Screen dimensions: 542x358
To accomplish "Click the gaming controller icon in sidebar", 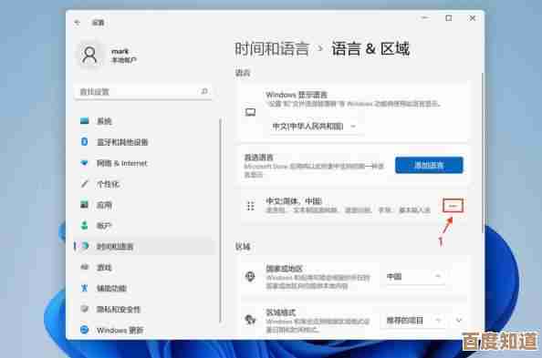I will [84, 267].
